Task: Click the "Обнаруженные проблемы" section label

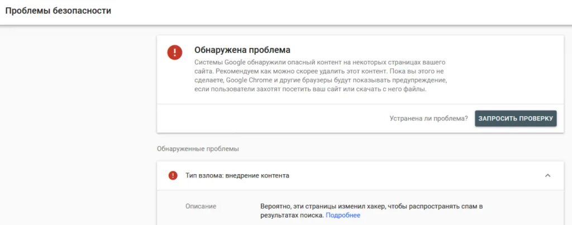Action: [198, 149]
